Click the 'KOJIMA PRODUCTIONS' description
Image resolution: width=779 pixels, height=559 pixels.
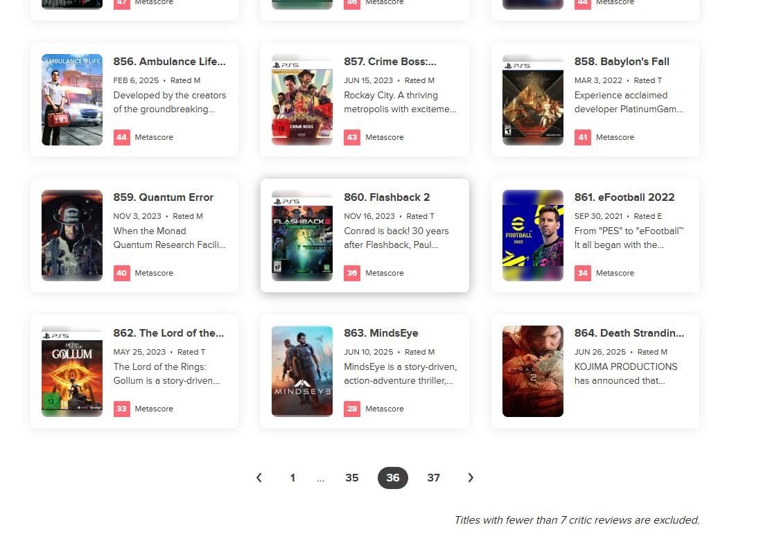626,374
